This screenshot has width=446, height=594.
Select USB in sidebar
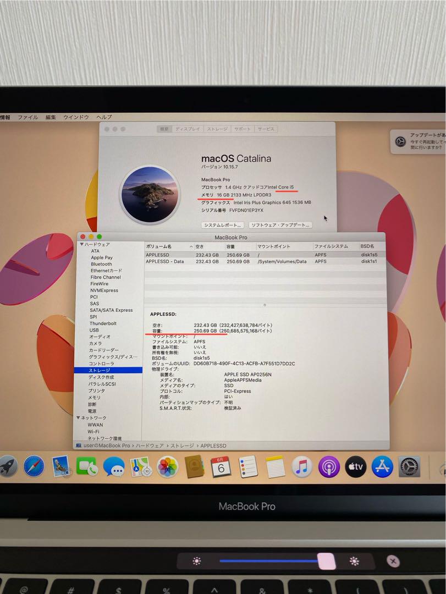click(93, 330)
